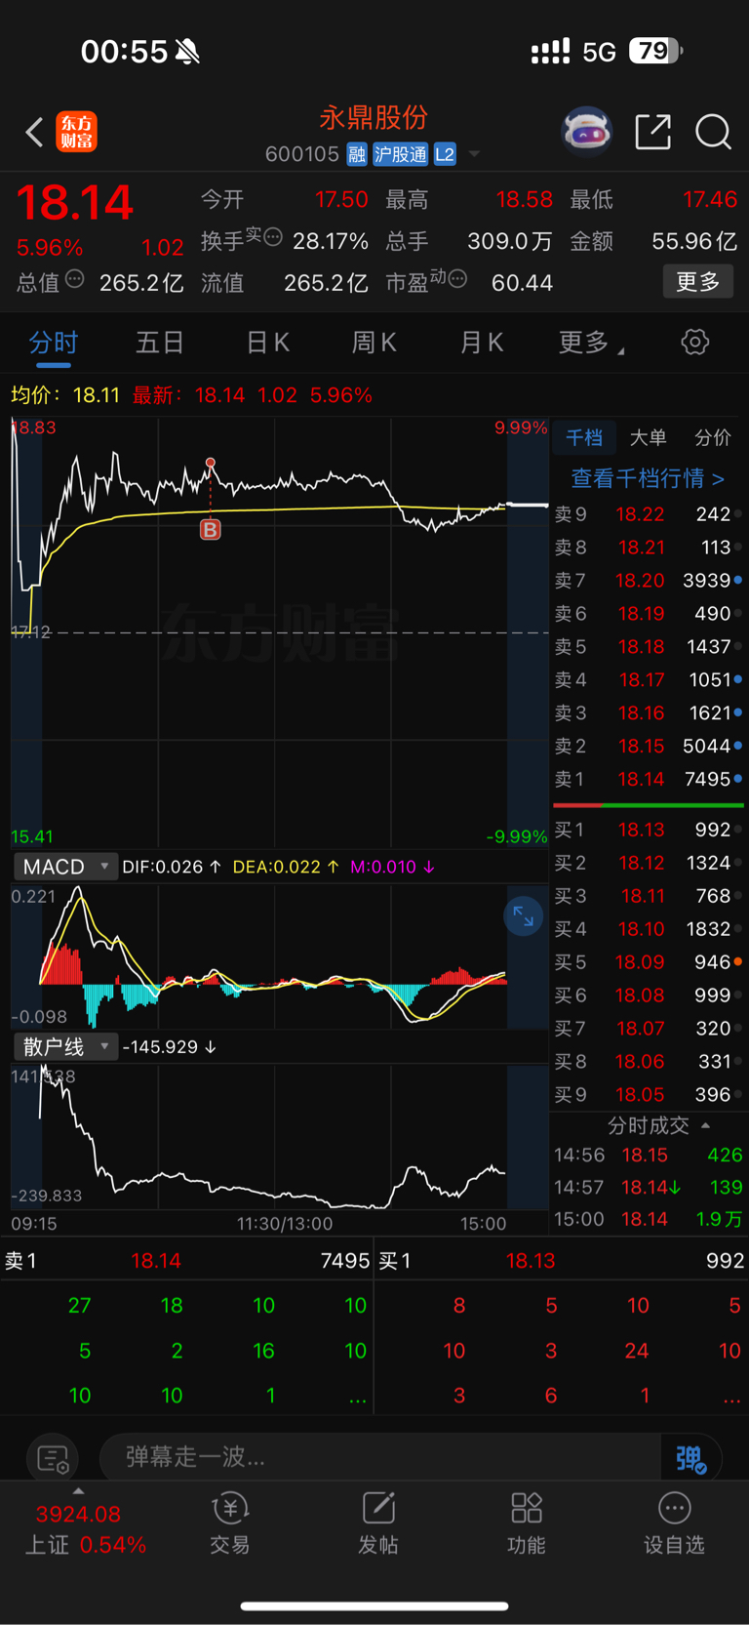Tap the share icon
Image resolution: width=749 pixels, height=1625 pixels.
pos(652,131)
